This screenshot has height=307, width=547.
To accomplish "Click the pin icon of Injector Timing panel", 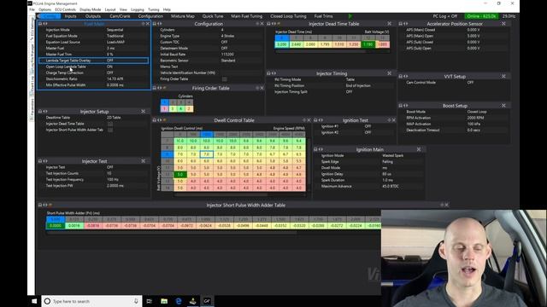I will (x=268, y=73).
